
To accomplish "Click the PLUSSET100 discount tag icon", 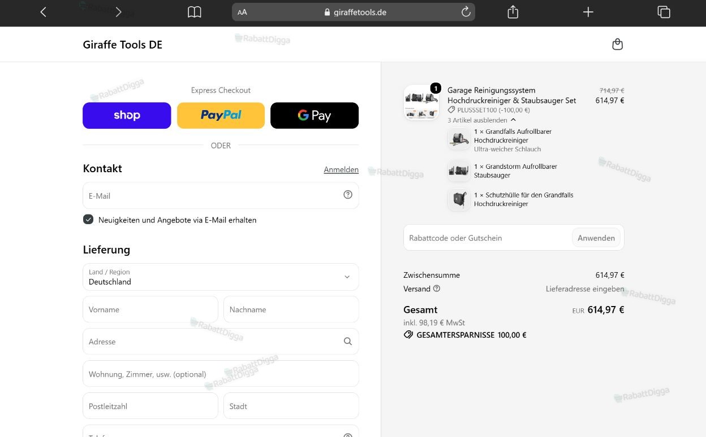I will (451, 110).
